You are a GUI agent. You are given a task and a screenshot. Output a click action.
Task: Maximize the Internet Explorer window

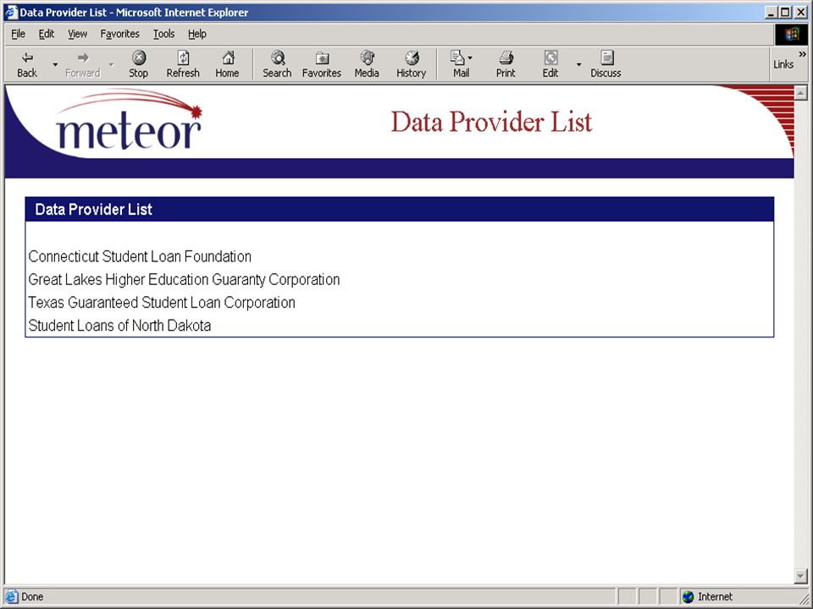click(x=786, y=13)
